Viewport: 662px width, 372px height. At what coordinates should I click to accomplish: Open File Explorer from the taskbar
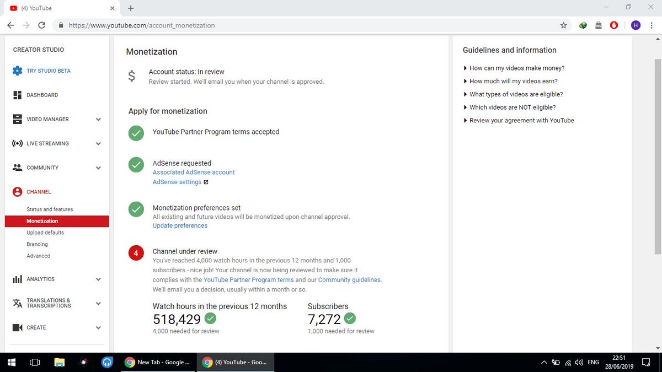[59, 363]
